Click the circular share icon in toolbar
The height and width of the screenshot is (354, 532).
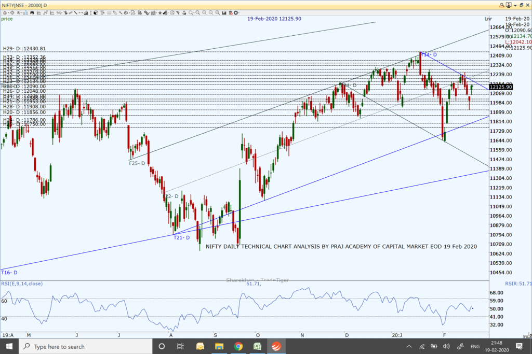[172, 13]
